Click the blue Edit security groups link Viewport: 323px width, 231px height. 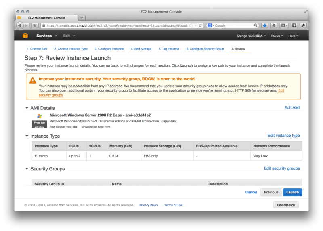click(x=282, y=168)
